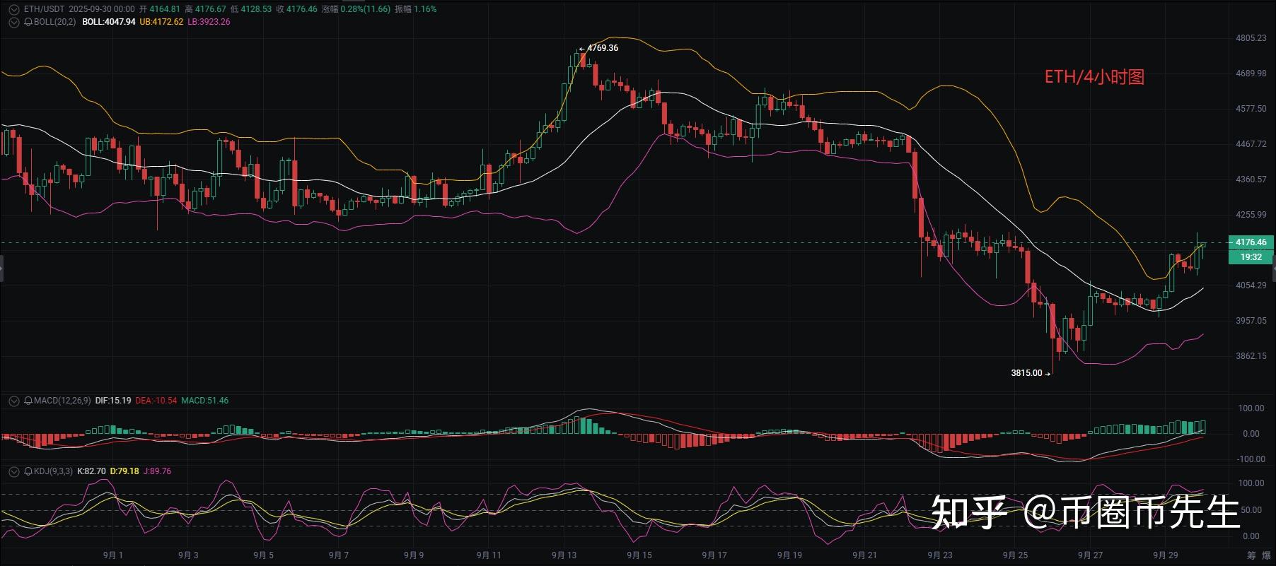Collapse the BOLL indicator row
This screenshot has width=1276, height=566.
coord(13,22)
